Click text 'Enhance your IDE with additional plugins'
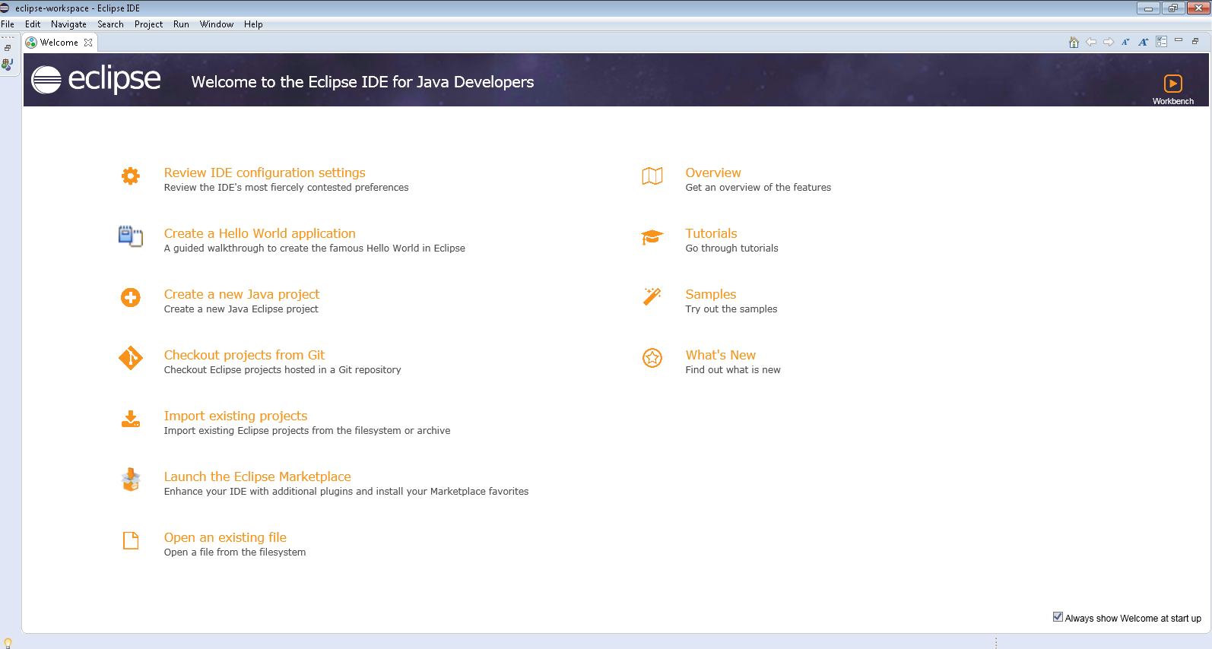Viewport: 1212px width, 649px height. 259,492
